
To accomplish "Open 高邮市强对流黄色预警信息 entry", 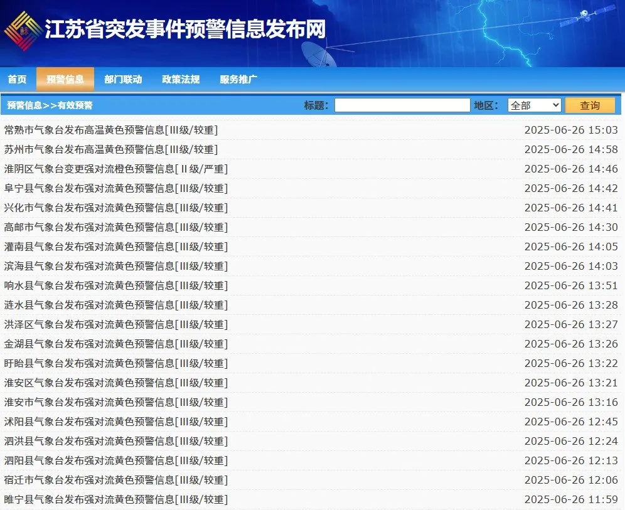I will 114,227.
